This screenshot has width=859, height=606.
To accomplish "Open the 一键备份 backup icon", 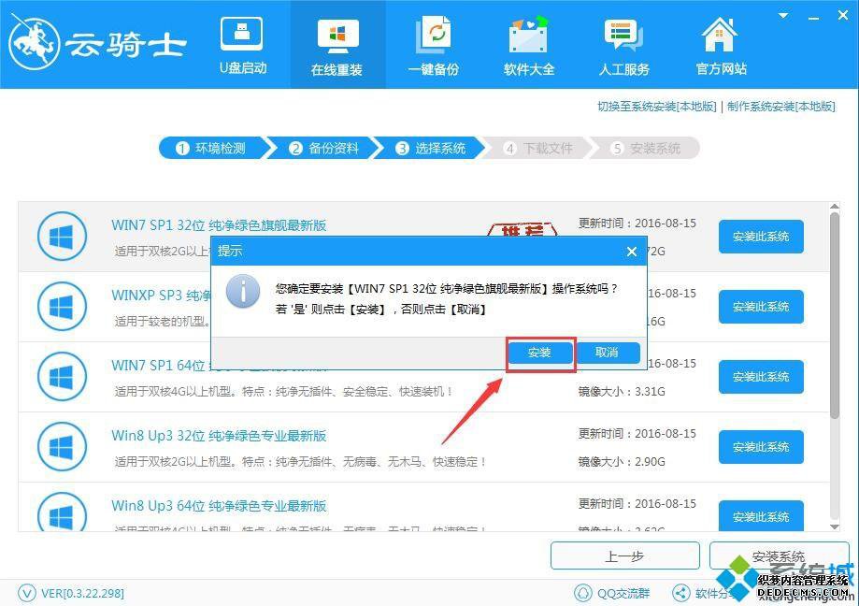I will 434,35.
